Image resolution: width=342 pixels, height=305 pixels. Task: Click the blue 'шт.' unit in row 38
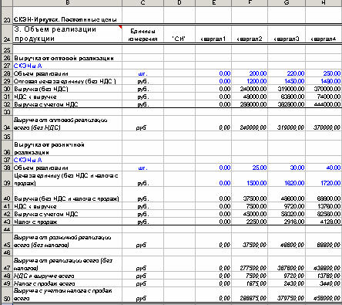[142, 168]
